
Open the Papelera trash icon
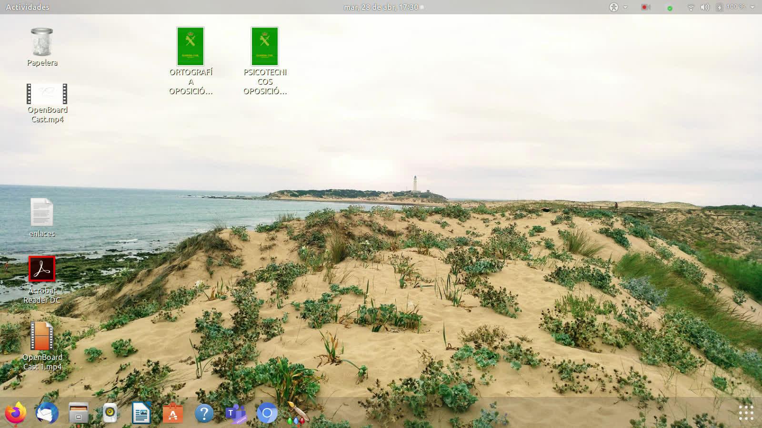(42, 42)
